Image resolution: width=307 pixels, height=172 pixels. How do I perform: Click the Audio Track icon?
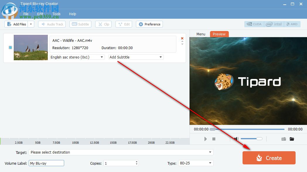click(x=45, y=24)
